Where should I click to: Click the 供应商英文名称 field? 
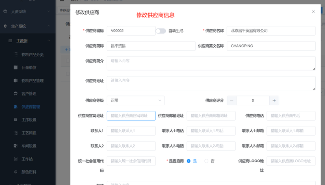click(x=271, y=46)
